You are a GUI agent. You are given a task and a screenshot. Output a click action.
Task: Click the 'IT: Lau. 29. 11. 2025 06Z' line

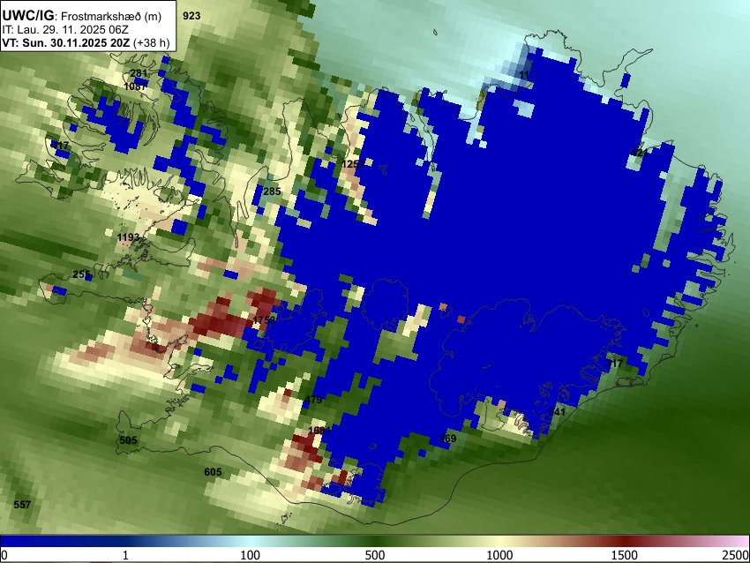[65, 30]
